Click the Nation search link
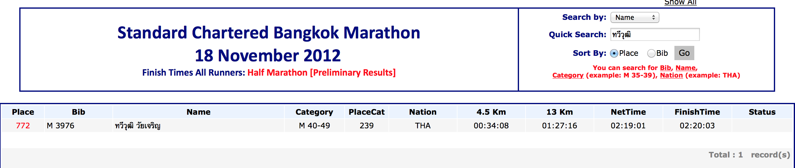Viewport: 795px width, 168px height. click(671, 75)
